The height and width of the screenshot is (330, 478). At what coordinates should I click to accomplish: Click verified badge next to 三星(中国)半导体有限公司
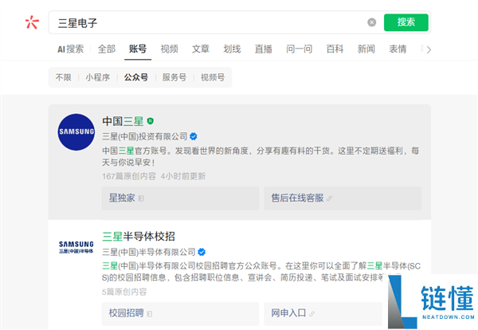(202, 252)
